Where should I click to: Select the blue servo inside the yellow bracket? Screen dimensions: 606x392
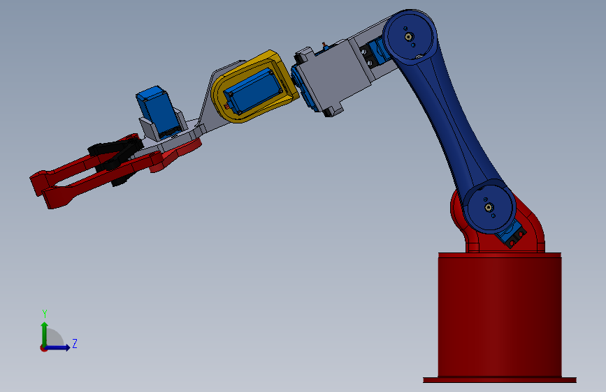coord(253,91)
